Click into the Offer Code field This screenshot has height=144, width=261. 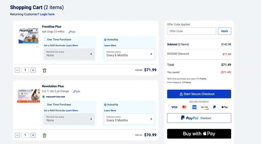pyautogui.click(x=191, y=31)
